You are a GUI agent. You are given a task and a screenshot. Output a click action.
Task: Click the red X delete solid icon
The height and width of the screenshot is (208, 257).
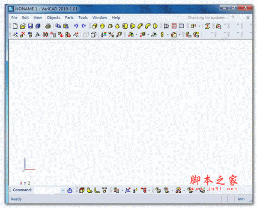coord(23,35)
